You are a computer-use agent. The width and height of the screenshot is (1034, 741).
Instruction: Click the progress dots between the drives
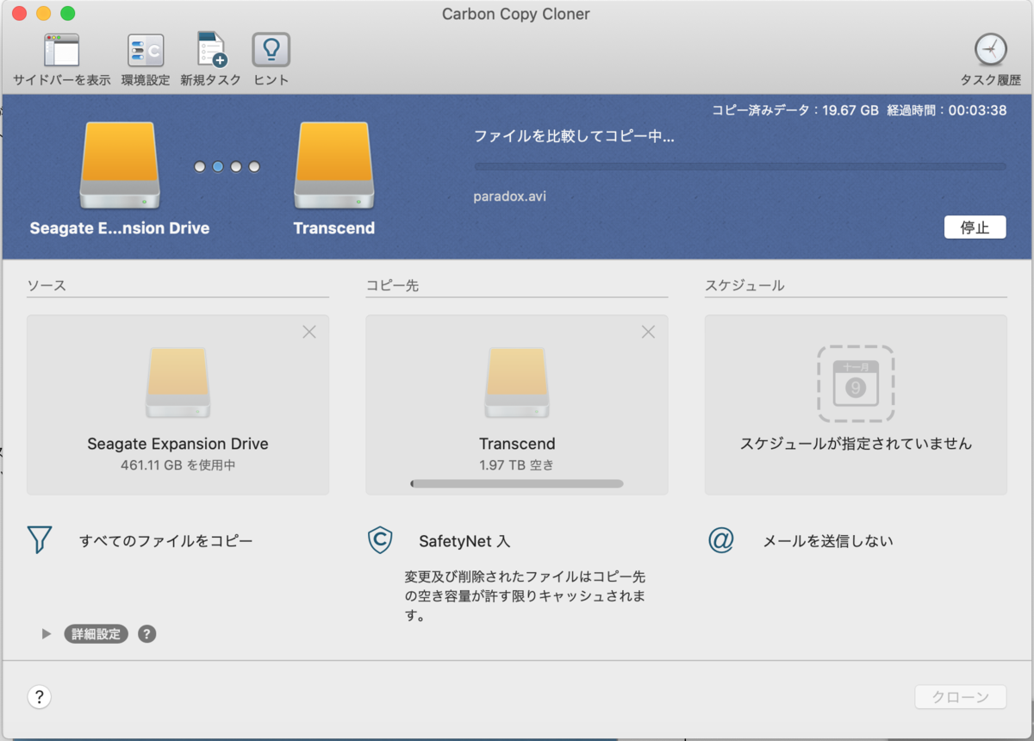(x=227, y=166)
